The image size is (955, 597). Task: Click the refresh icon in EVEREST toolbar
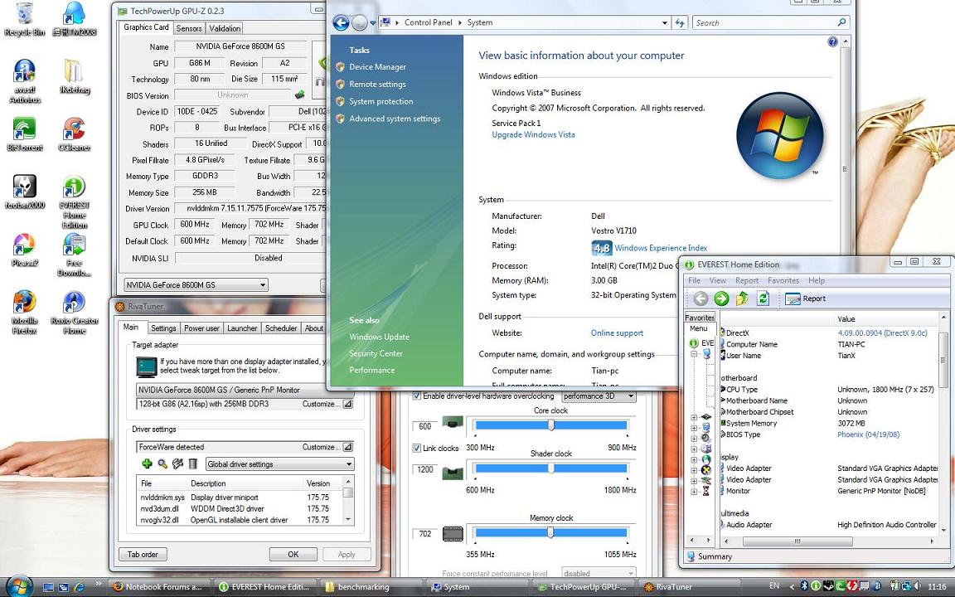(762, 298)
